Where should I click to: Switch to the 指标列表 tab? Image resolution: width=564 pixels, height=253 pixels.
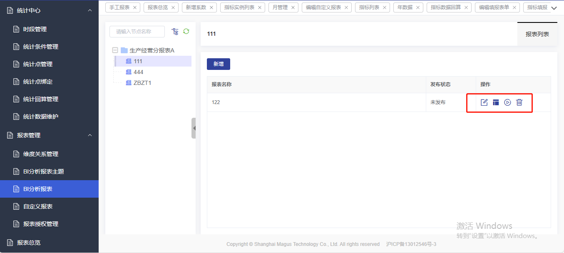pyautogui.click(x=369, y=7)
